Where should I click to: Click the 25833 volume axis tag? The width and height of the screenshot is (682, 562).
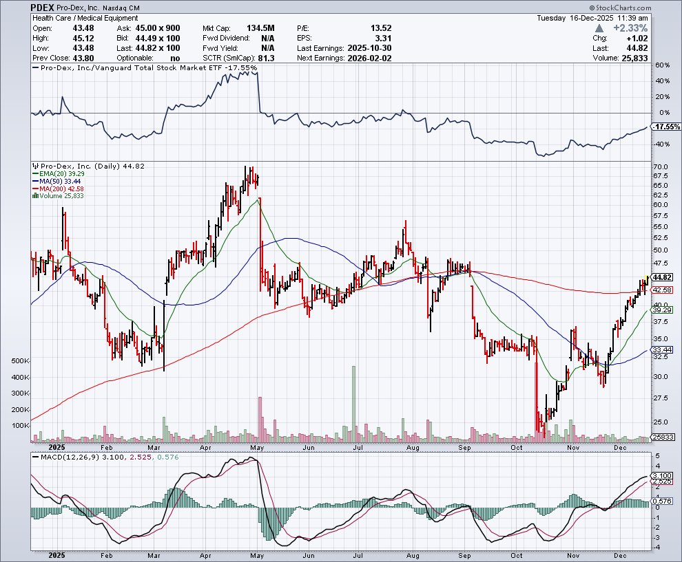pos(664,437)
